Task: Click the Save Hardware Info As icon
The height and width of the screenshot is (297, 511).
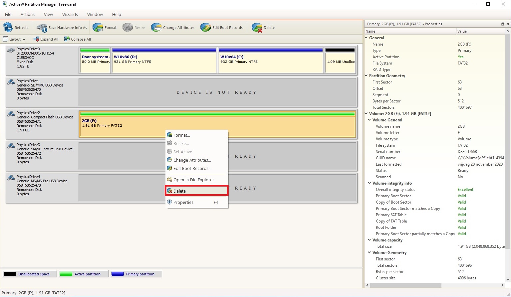Action: tap(42, 28)
